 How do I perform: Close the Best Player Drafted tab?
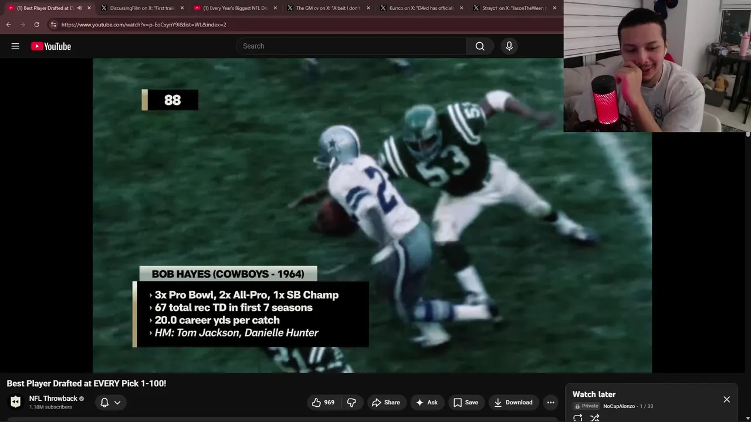(x=89, y=8)
